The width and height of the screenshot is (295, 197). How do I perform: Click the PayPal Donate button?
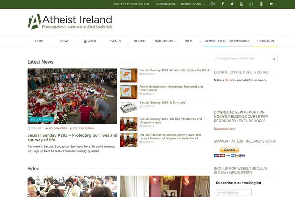point(230,150)
